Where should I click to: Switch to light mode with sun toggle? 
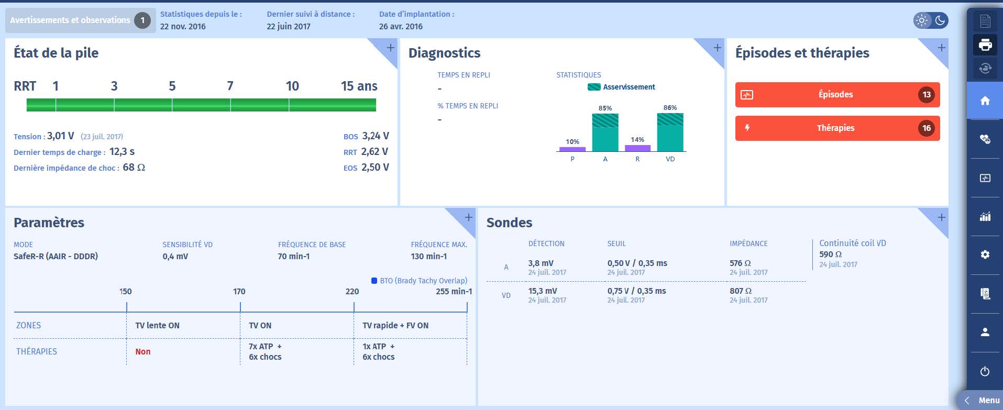[922, 20]
